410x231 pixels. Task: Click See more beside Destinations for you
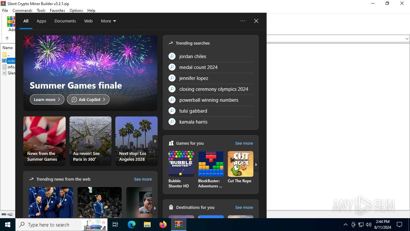coord(244,207)
